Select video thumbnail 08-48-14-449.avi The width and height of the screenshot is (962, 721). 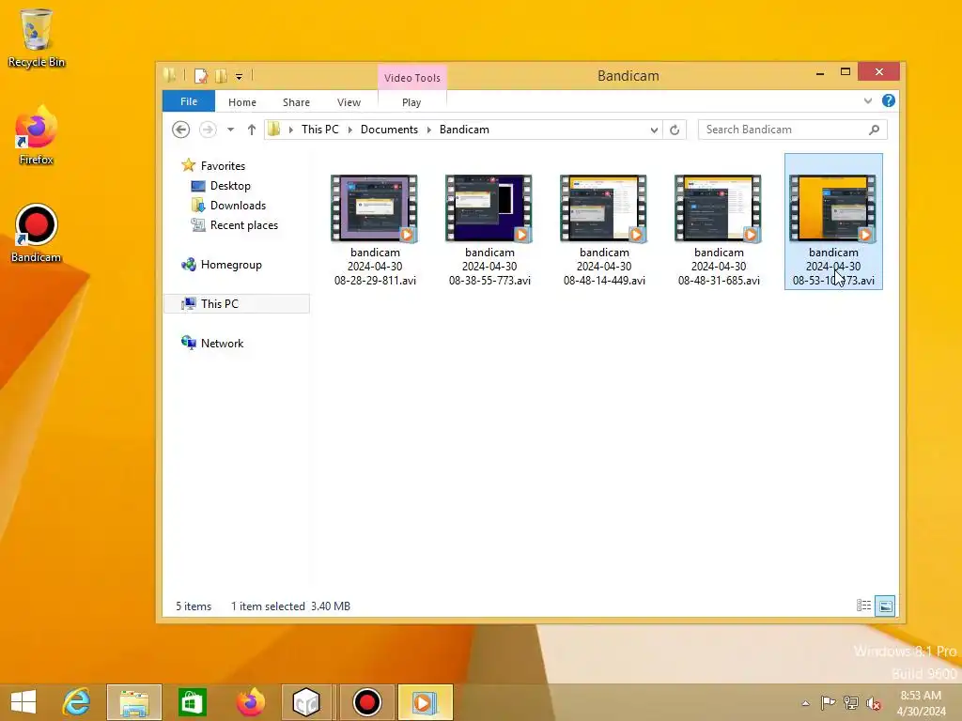(604, 208)
